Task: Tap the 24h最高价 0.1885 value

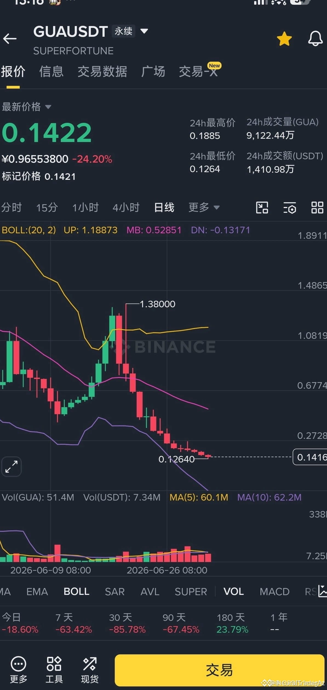Action: tap(205, 136)
